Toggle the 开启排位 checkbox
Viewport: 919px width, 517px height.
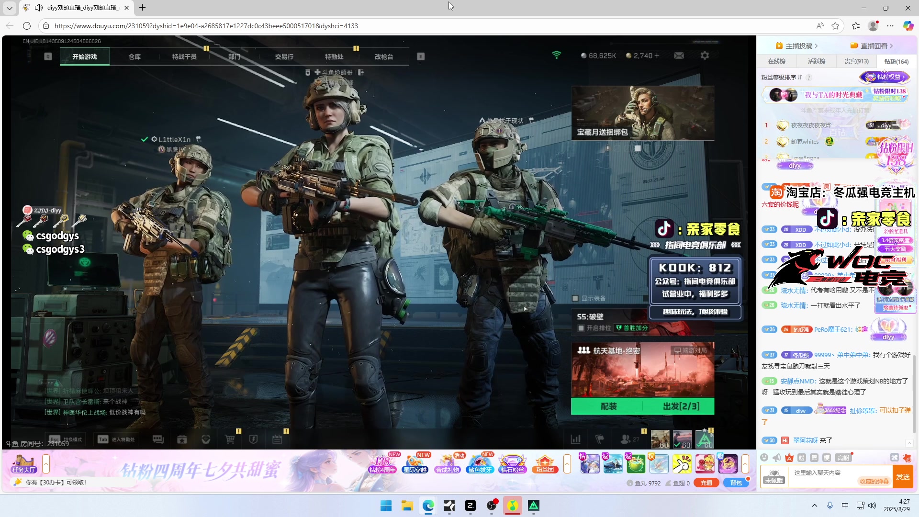pos(581,328)
